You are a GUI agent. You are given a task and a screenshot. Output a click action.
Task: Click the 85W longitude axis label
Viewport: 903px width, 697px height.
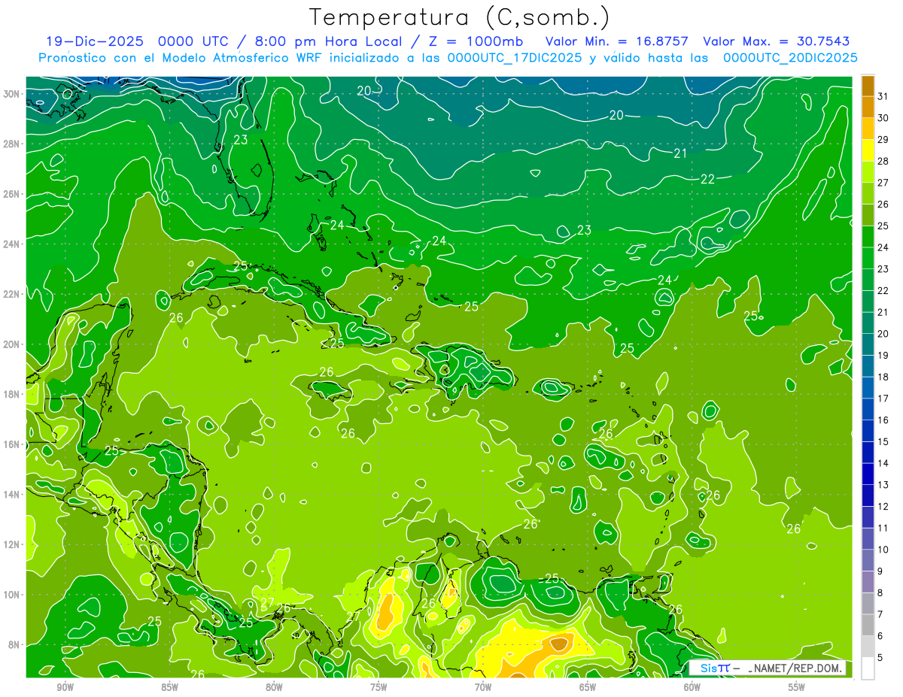pos(169,687)
